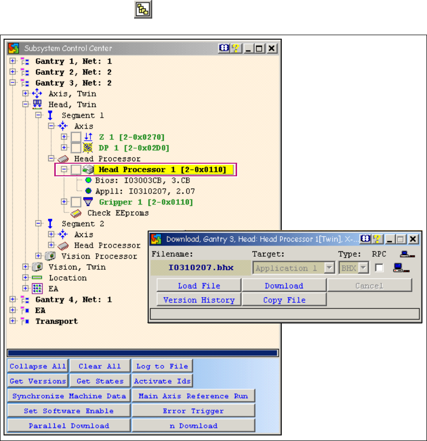Toggle the RPC checkbox in Download dialog
This screenshot has width=427, height=441.
click(x=379, y=268)
